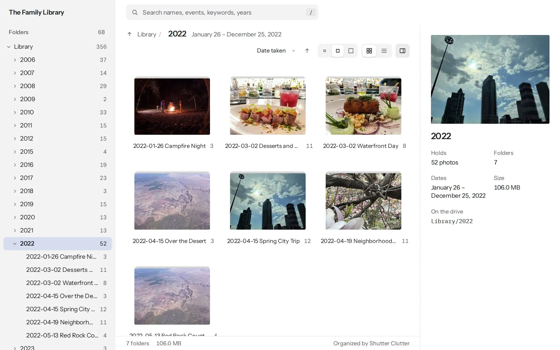Open the Date taken sort dropdown
This screenshot has width=560, height=350.
coord(276,51)
